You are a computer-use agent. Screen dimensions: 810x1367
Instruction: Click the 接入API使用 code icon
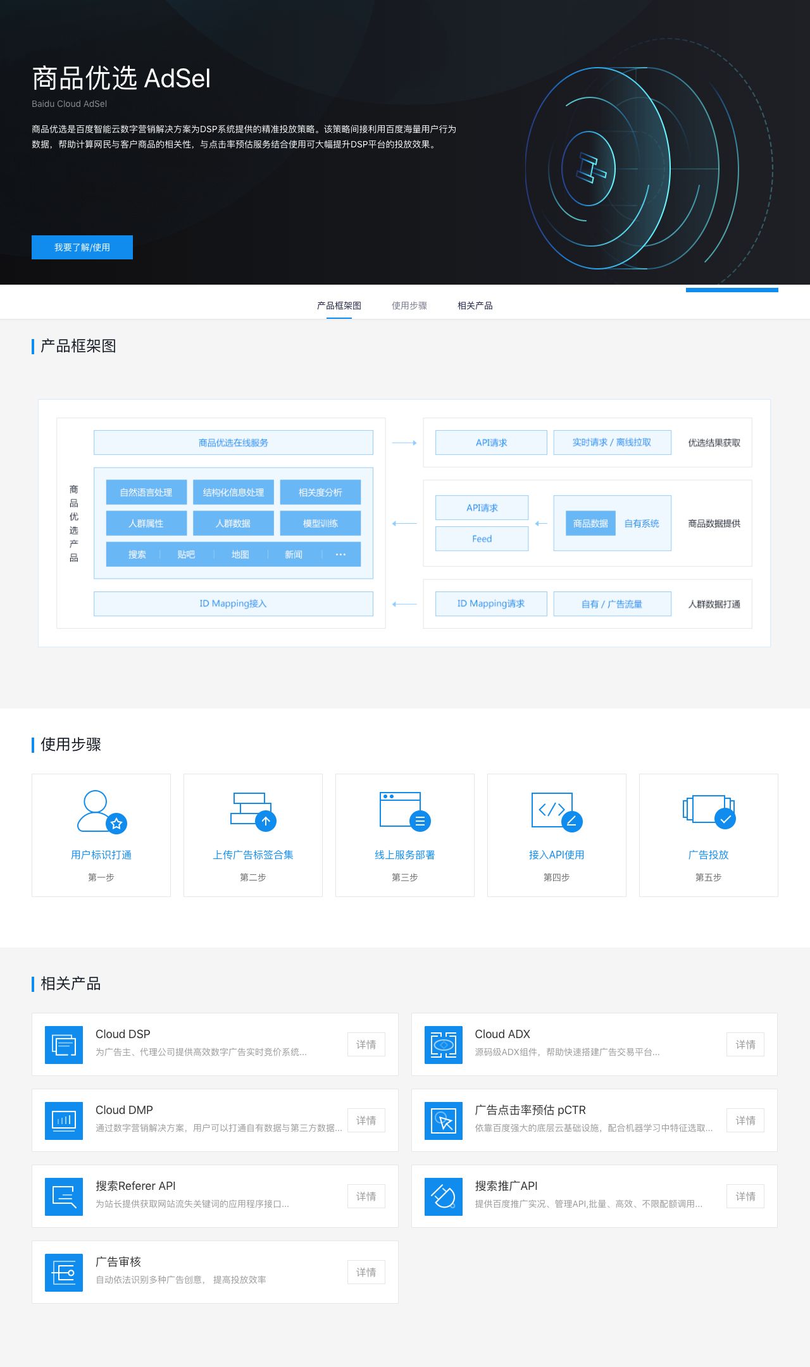point(557,812)
